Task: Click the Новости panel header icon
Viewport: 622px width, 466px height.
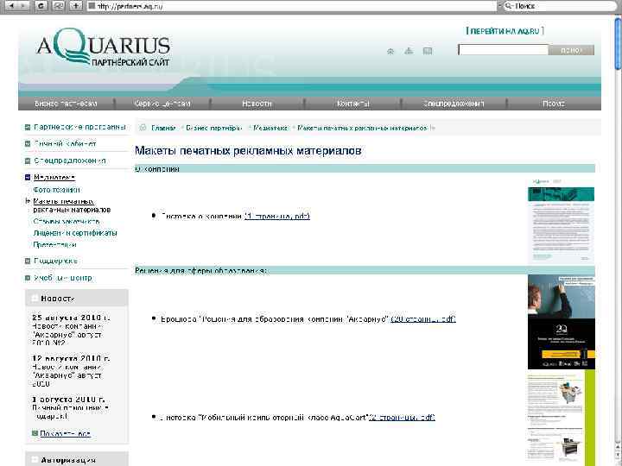Action: (35, 299)
